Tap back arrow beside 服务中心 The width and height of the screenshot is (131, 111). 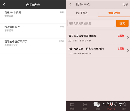[70, 5]
